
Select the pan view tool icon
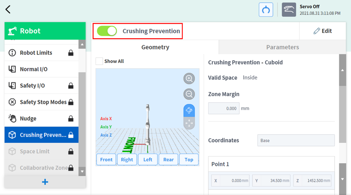pyautogui.click(x=189, y=123)
